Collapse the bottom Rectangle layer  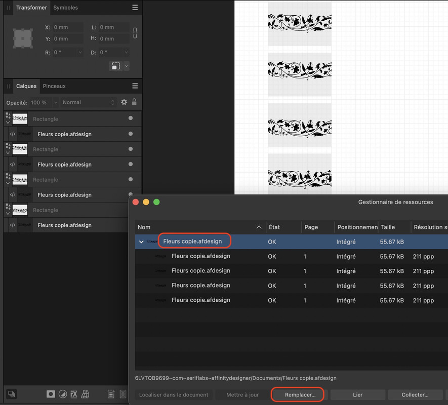[8, 213]
